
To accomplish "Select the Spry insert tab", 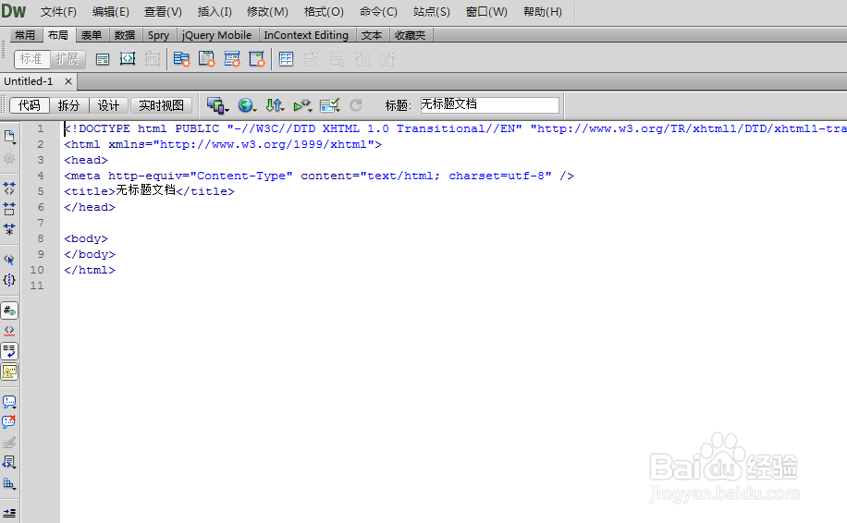I will tap(158, 35).
